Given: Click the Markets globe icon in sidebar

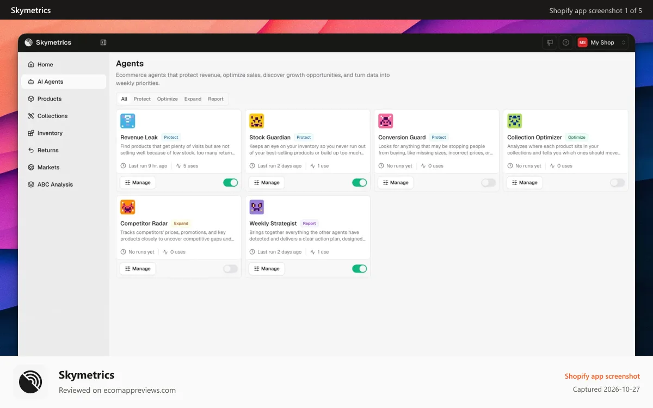Looking at the screenshot, I should (x=31, y=167).
